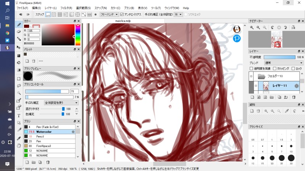Screen dimensions: 305x171
Task: Select the Pen (Fade In/Out) brush
Action: click(x=50, y=127)
